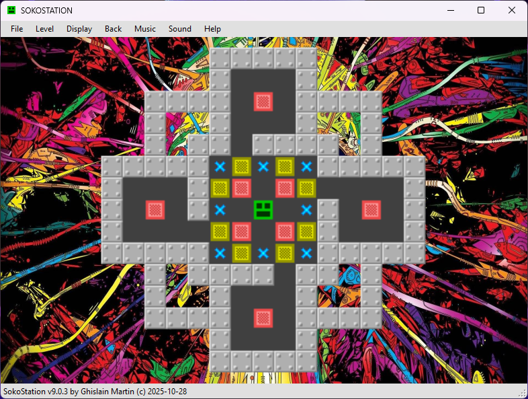Select the red crate in the right chamber

371,210
